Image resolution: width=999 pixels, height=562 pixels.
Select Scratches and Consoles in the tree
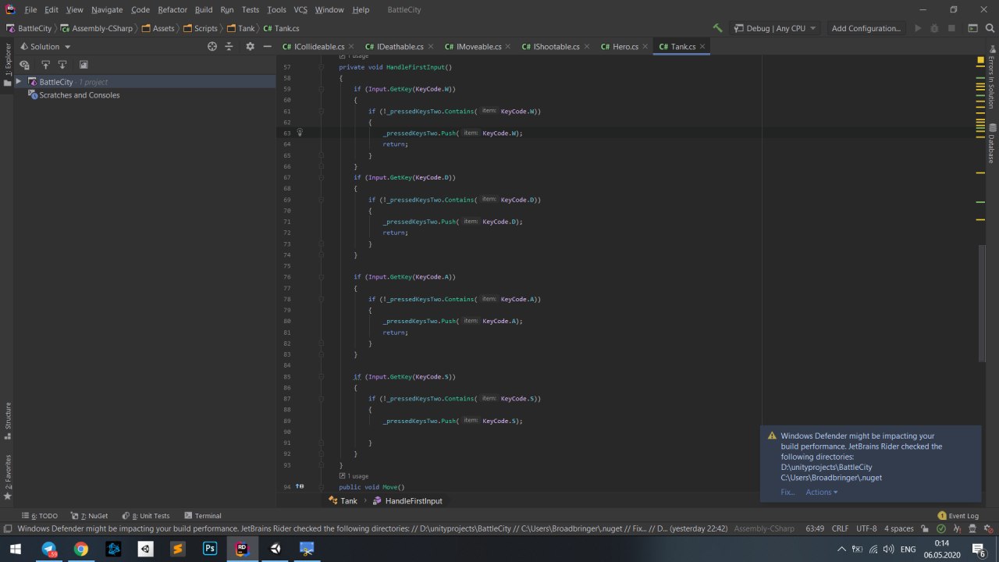coord(73,95)
